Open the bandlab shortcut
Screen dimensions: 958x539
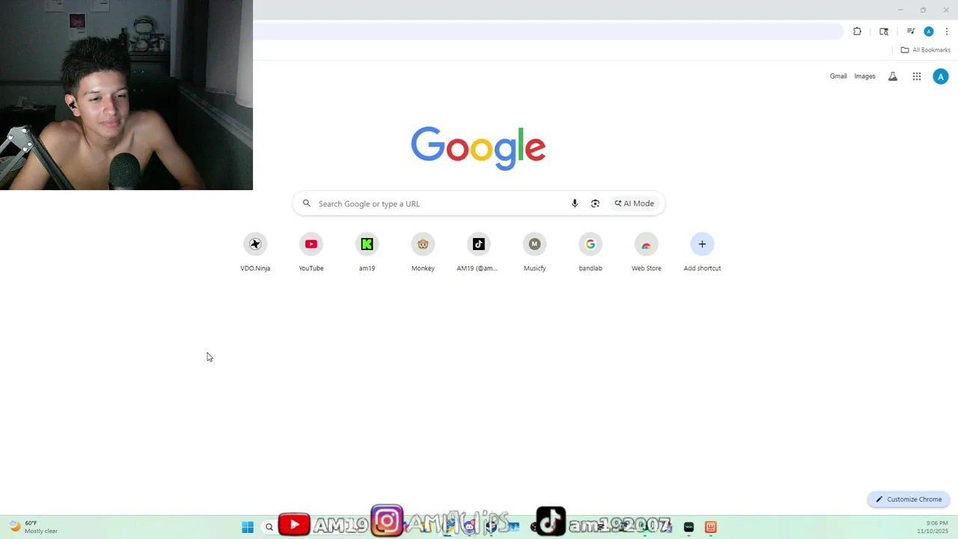tap(591, 253)
